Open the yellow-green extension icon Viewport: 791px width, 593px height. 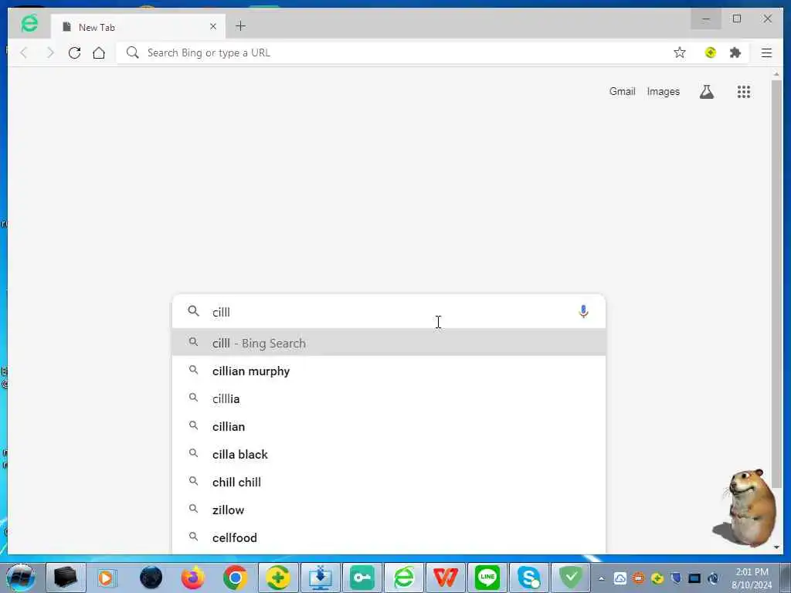click(x=711, y=53)
